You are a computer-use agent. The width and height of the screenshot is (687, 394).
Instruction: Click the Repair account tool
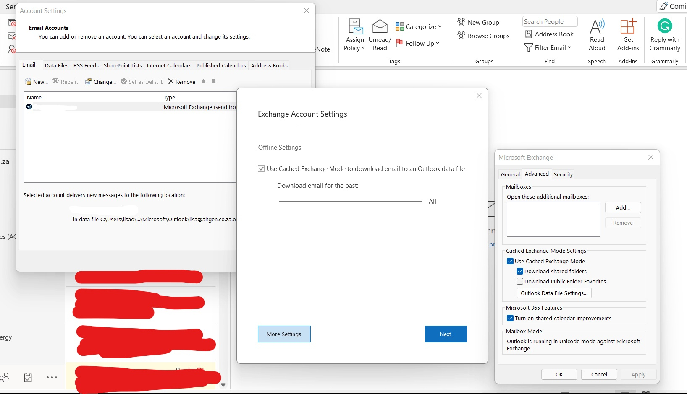(66, 82)
